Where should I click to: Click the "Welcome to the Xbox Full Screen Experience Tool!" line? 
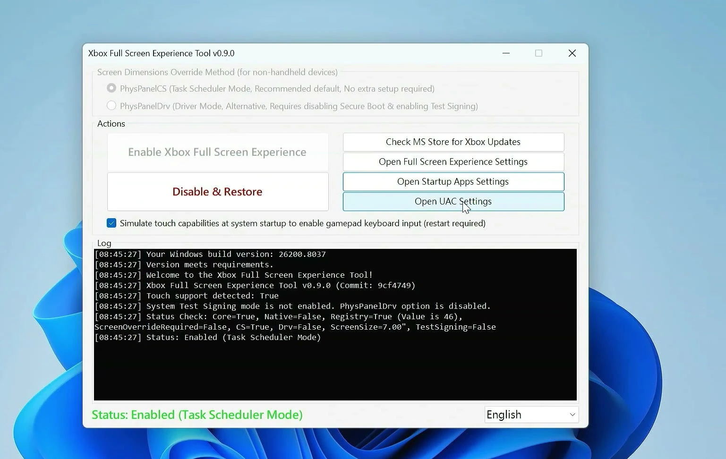click(x=234, y=275)
